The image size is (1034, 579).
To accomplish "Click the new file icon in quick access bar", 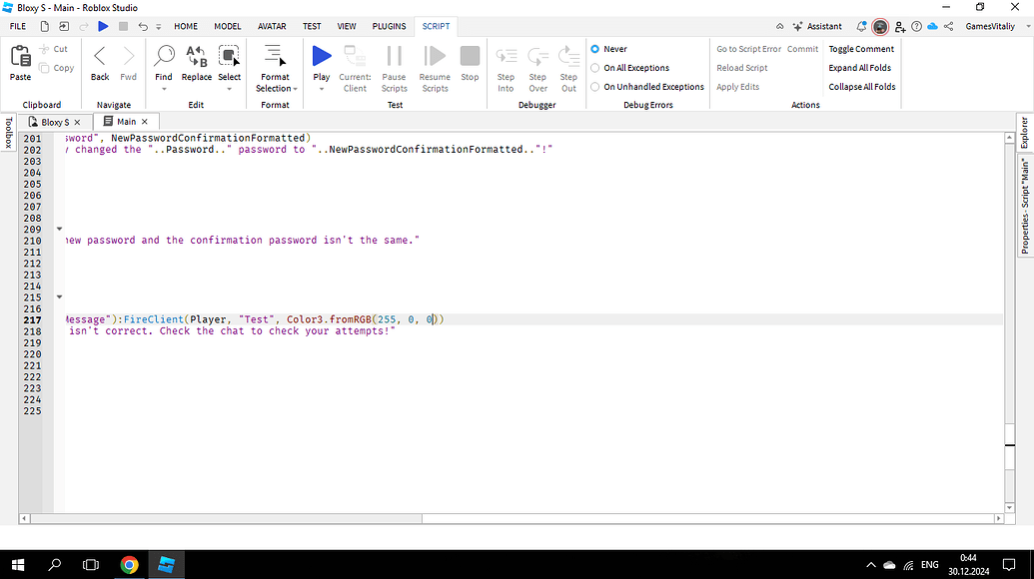I will [x=44, y=26].
